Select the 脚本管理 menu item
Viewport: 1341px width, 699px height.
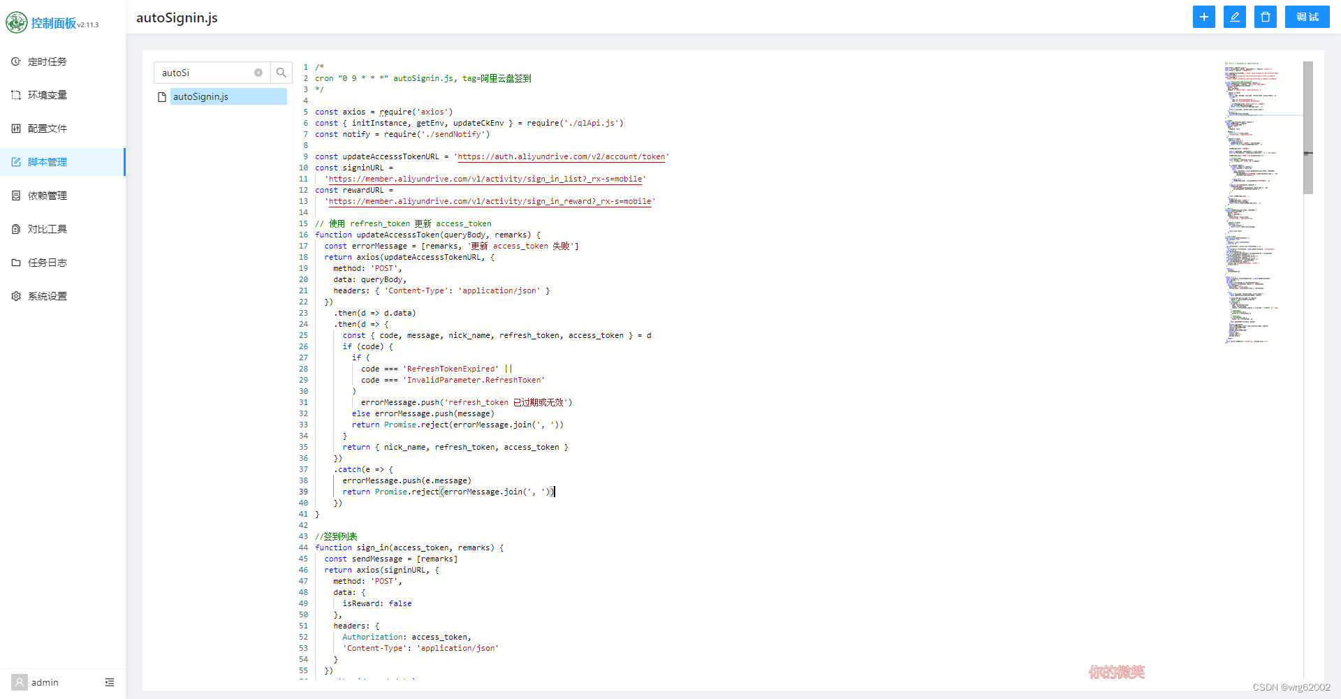(x=63, y=162)
